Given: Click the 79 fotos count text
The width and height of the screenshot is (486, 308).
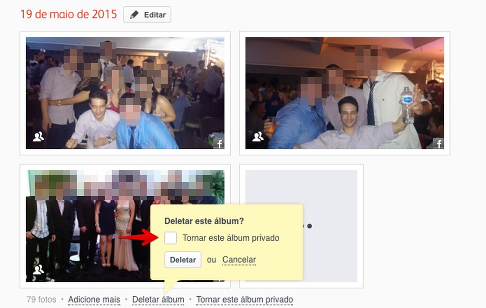Looking at the screenshot, I should pos(41,299).
